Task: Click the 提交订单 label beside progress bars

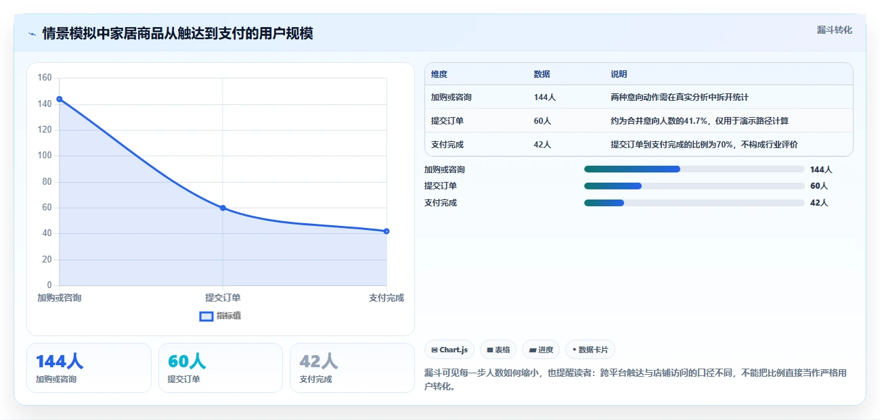Action: point(441,186)
